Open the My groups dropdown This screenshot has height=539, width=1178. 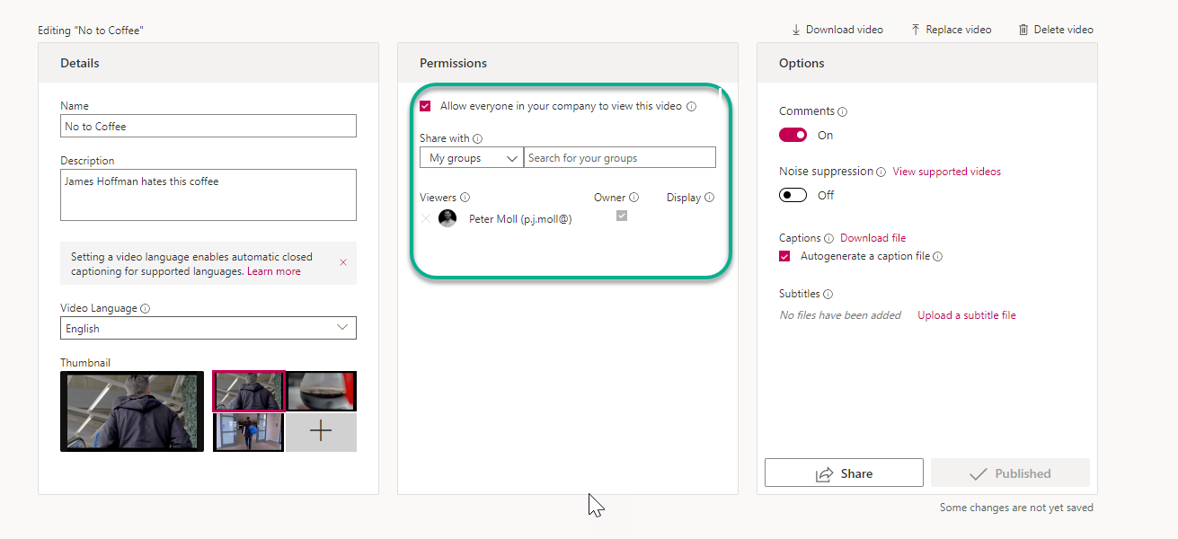tap(472, 158)
